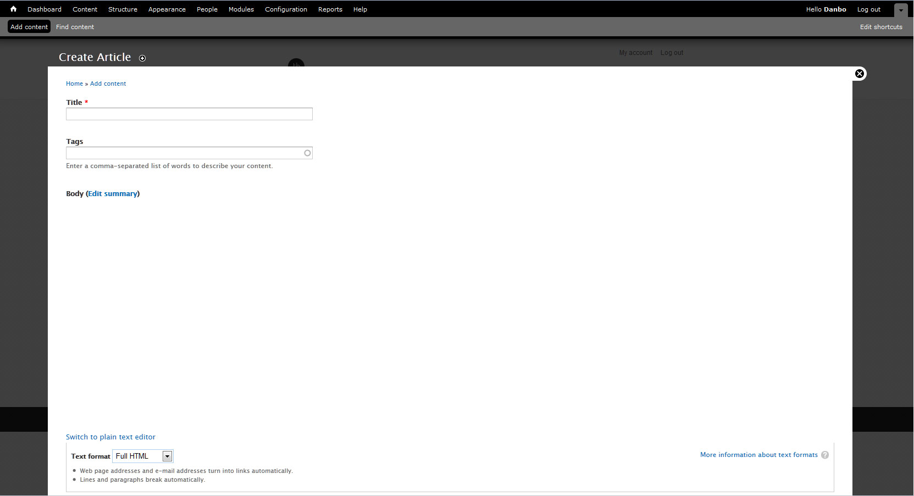Focus the Tags autocomplete field
Viewport: 914px width, 496px height.
(189, 153)
